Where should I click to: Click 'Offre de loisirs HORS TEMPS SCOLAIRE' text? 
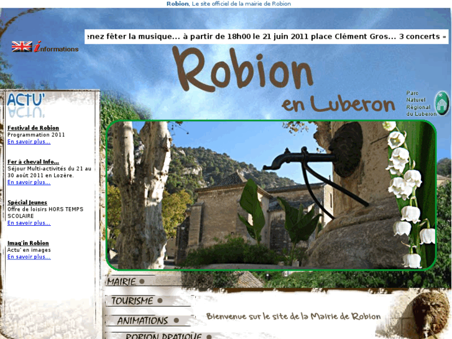[x=45, y=213]
